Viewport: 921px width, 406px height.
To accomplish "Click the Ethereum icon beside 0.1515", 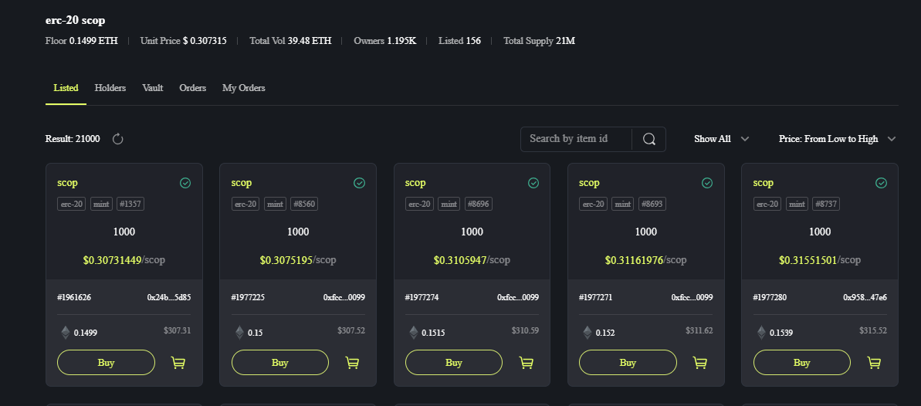I will click(x=414, y=333).
